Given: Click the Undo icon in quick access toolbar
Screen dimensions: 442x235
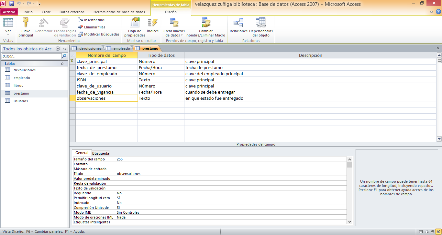Looking at the screenshot, I should (x=18, y=4).
